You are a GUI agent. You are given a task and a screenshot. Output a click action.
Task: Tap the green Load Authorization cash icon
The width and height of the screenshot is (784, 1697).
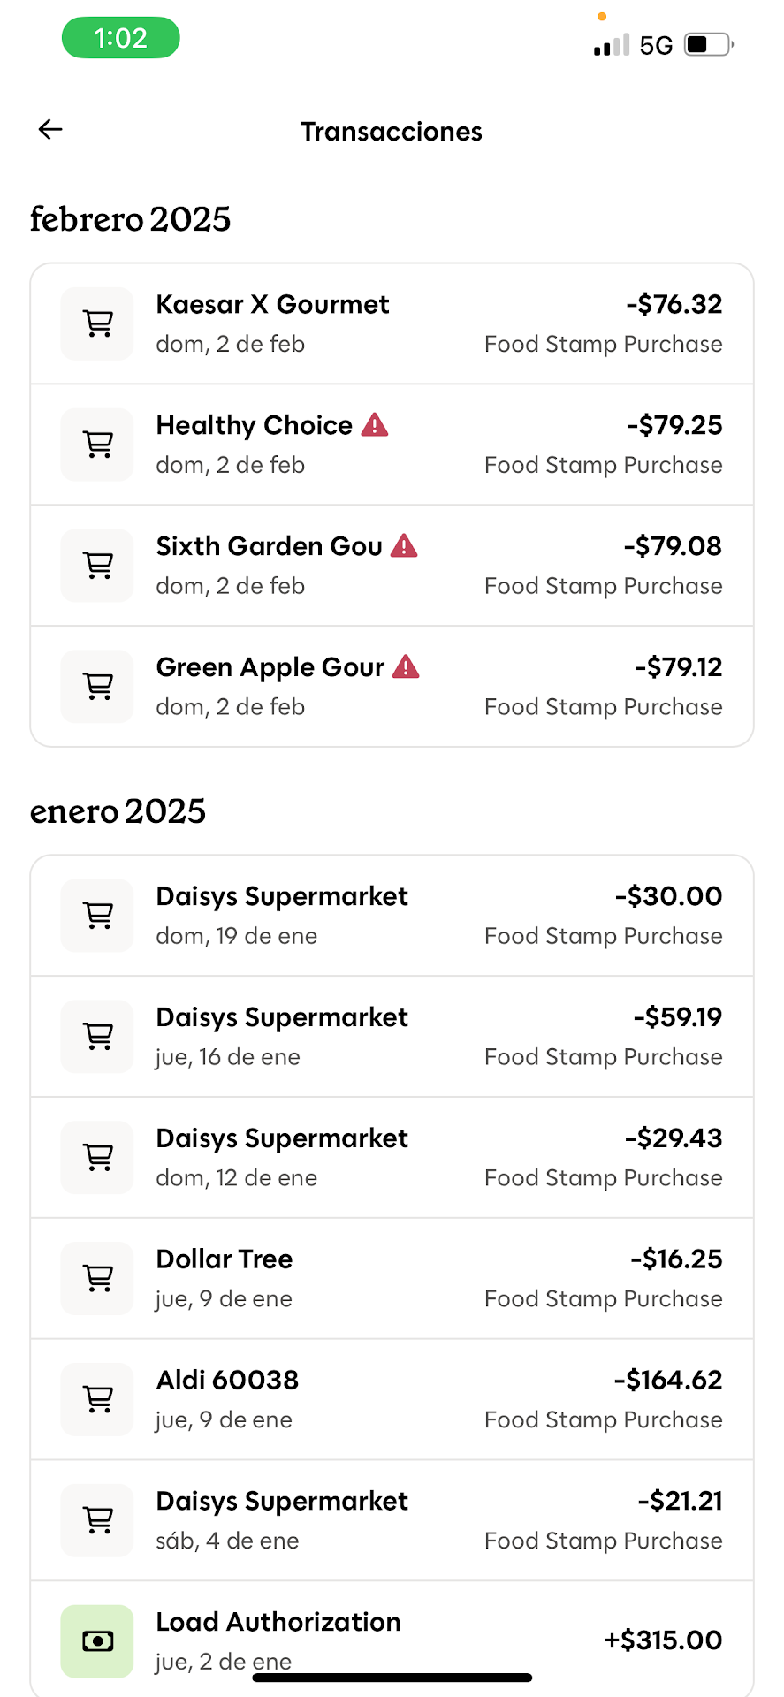coord(97,1641)
